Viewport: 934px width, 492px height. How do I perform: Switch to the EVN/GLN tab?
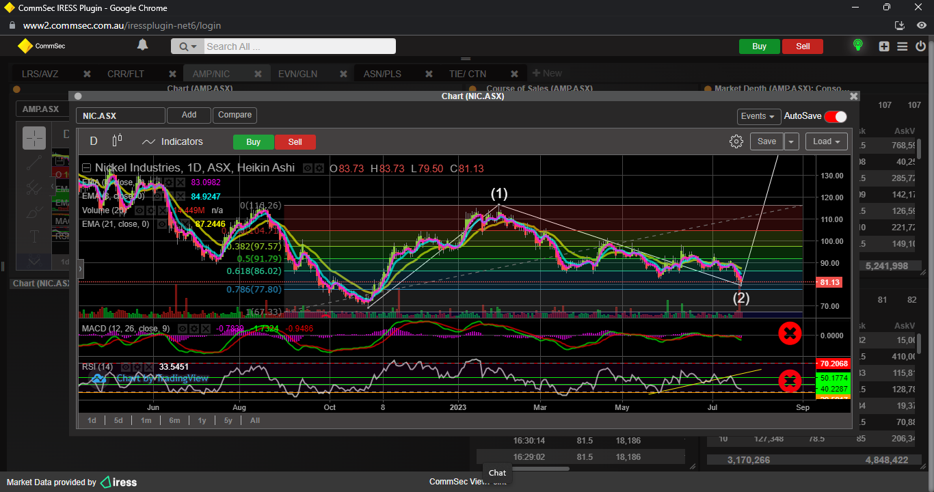point(297,74)
